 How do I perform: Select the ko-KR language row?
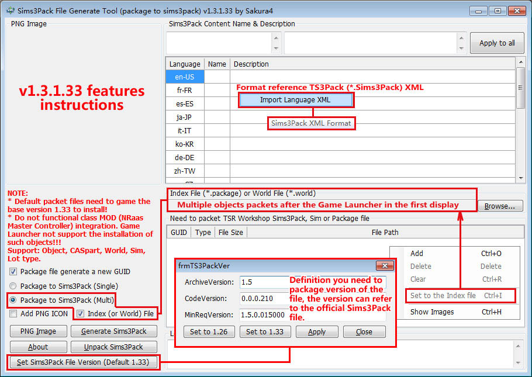341,144
